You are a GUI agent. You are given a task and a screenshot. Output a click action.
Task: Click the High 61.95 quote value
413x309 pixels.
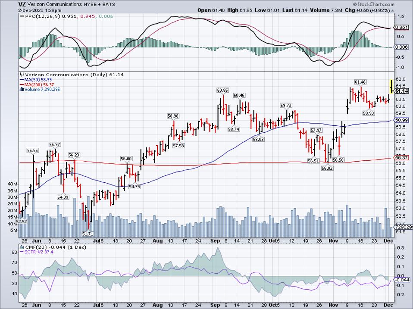pyautogui.click(x=240, y=10)
